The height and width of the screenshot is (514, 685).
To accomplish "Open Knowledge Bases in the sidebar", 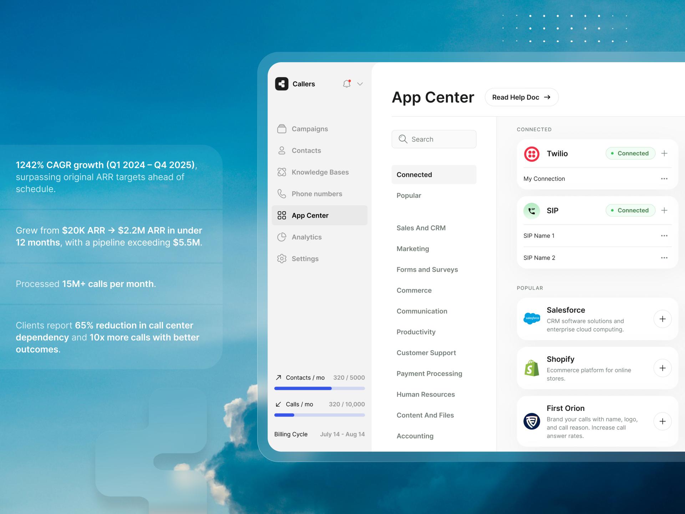I will [x=320, y=172].
